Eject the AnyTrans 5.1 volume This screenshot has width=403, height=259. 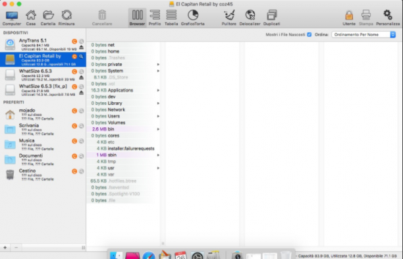(81, 47)
